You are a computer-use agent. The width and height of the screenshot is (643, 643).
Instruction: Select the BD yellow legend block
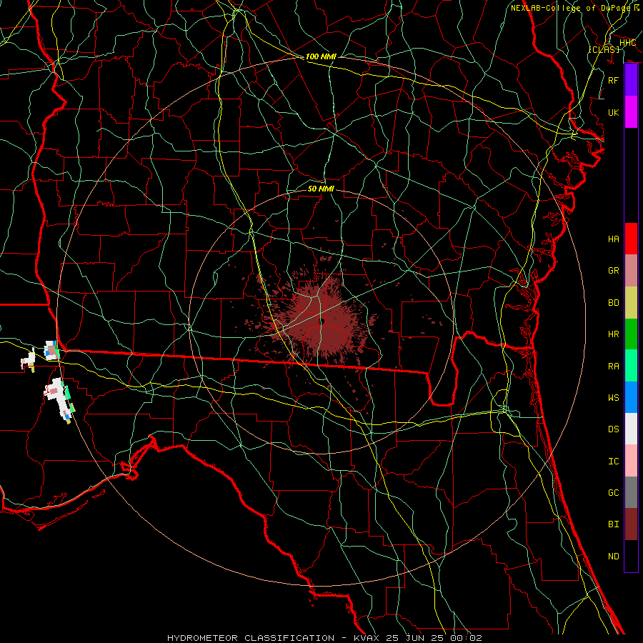click(x=631, y=302)
